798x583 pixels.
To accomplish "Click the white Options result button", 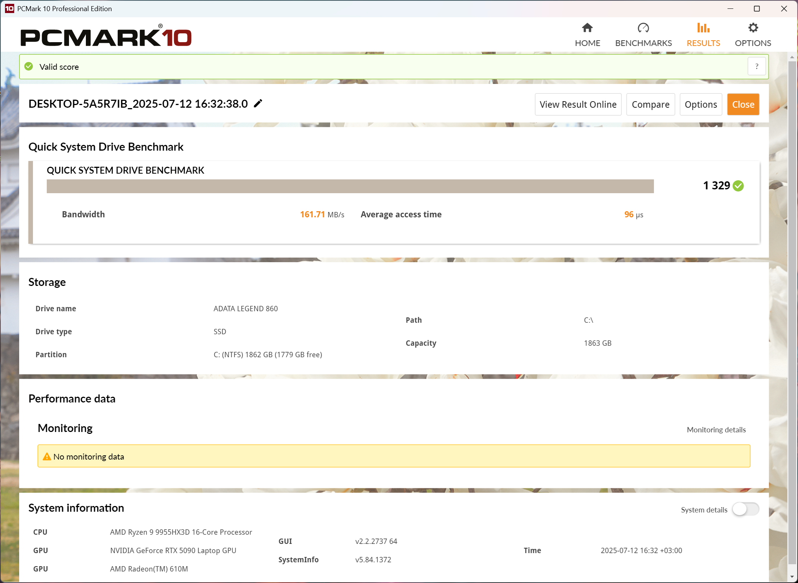I will [701, 104].
